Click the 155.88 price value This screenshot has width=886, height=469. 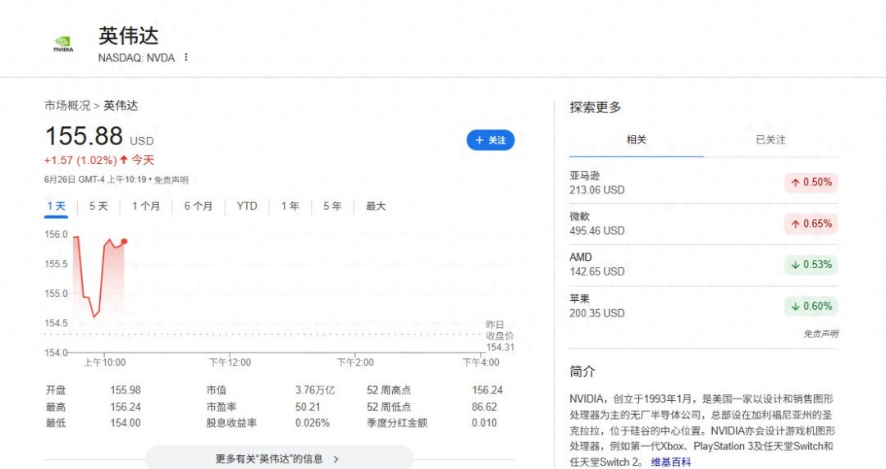point(84,136)
